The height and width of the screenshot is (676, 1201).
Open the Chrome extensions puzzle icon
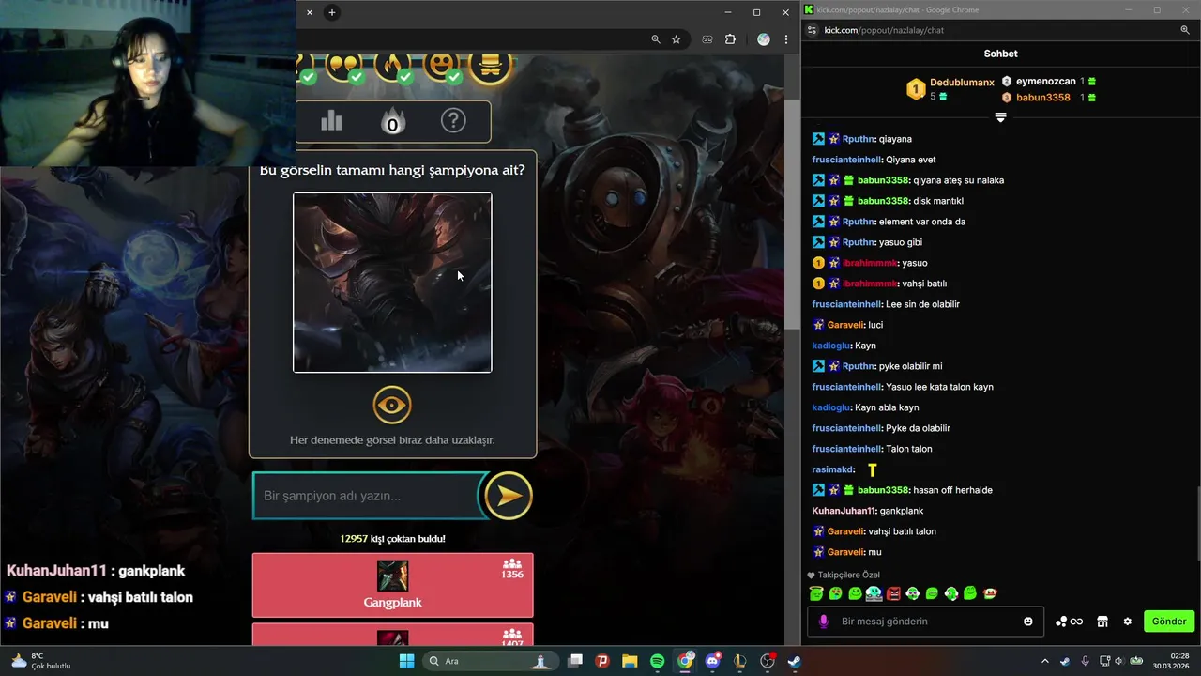pyautogui.click(x=731, y=39)
